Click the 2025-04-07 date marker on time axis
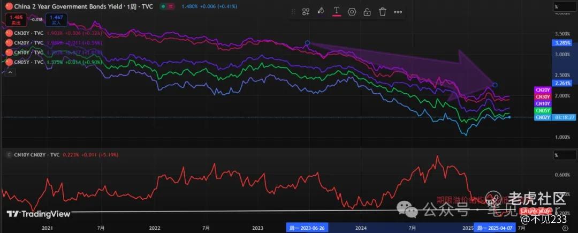Viewport: 578px width, 233px height. pos(495,228)
